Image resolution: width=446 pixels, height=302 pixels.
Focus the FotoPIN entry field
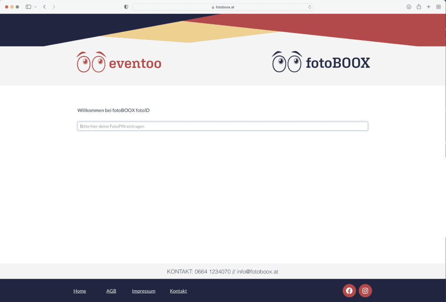(x=223, y=126)
